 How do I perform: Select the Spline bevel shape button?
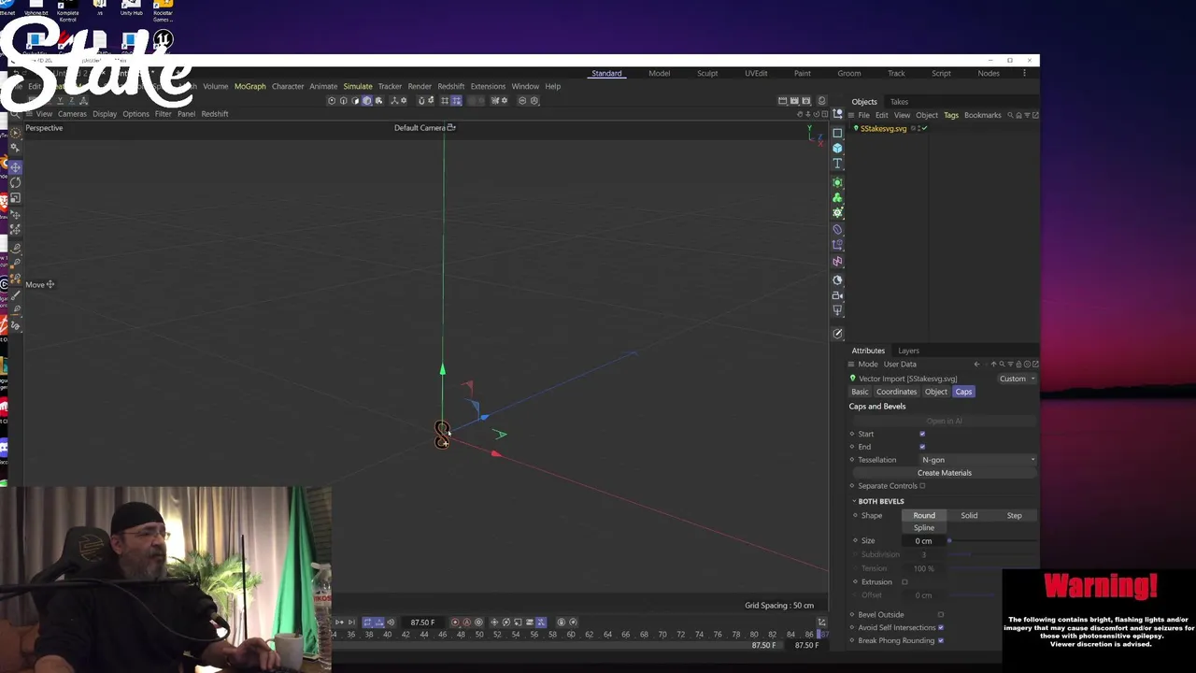click(924, 528)
